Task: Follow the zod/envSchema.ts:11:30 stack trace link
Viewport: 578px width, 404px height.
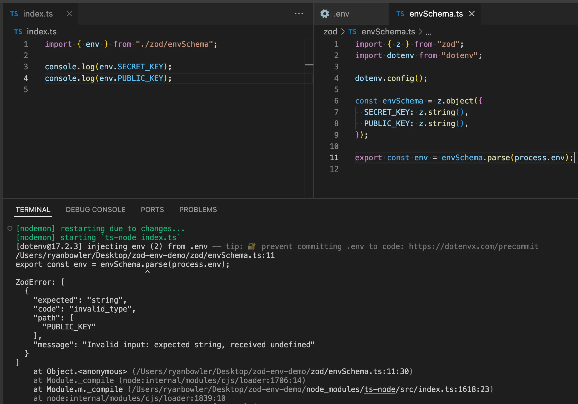Action: (360, 371)
